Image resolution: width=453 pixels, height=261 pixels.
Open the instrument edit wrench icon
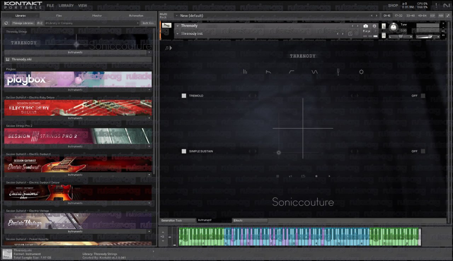click(167, 25)
